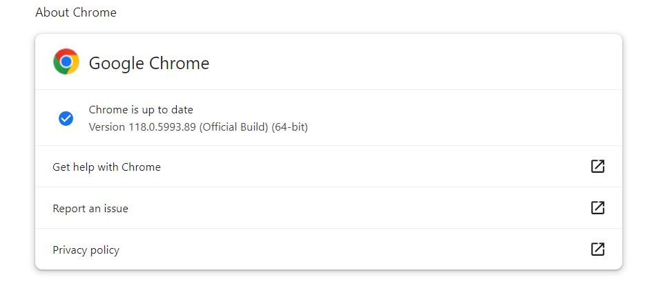The width and height of the screenshot is (670, 291).
Task: Click the "About Chrome" page heading
Action: (x=76, y=12)
